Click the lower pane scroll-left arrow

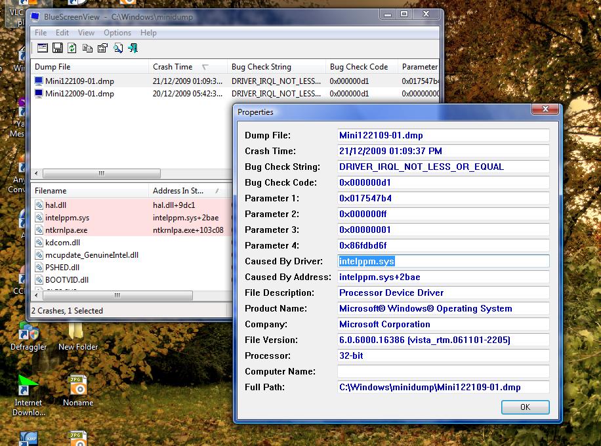(x=36, y=295)
